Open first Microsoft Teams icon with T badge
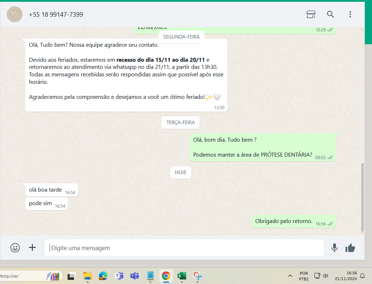 pos(119,276)
